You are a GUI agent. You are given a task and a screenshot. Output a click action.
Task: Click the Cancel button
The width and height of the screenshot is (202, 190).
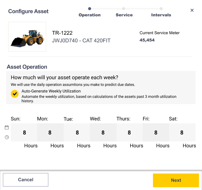26,180
